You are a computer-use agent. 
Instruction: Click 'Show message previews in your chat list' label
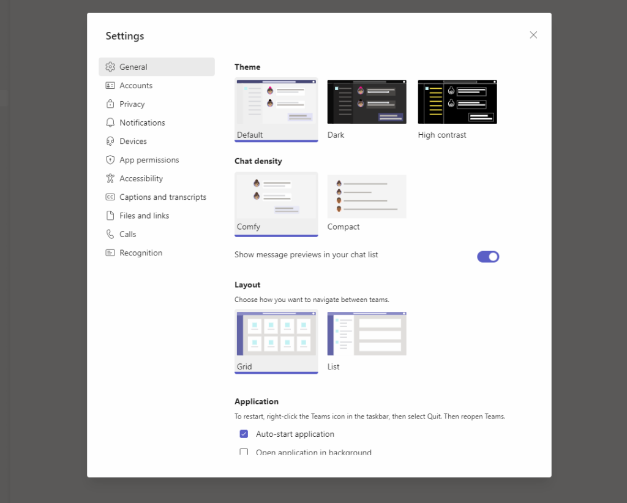[x=306, y=254]
